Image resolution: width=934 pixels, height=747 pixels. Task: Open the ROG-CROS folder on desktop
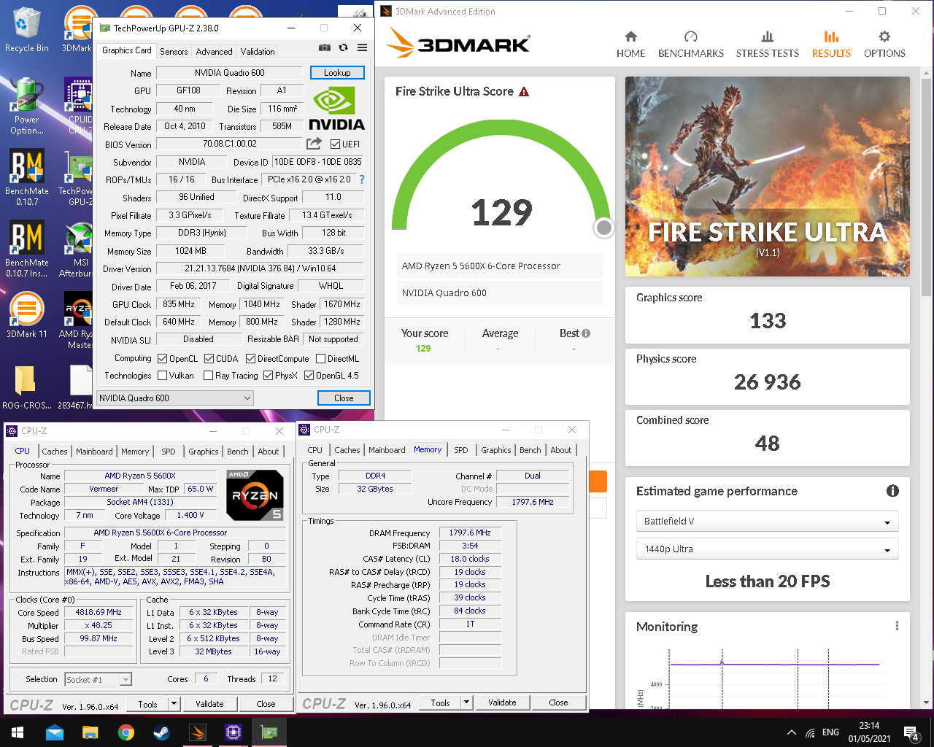pyautogui.click(x=26, y=387)
